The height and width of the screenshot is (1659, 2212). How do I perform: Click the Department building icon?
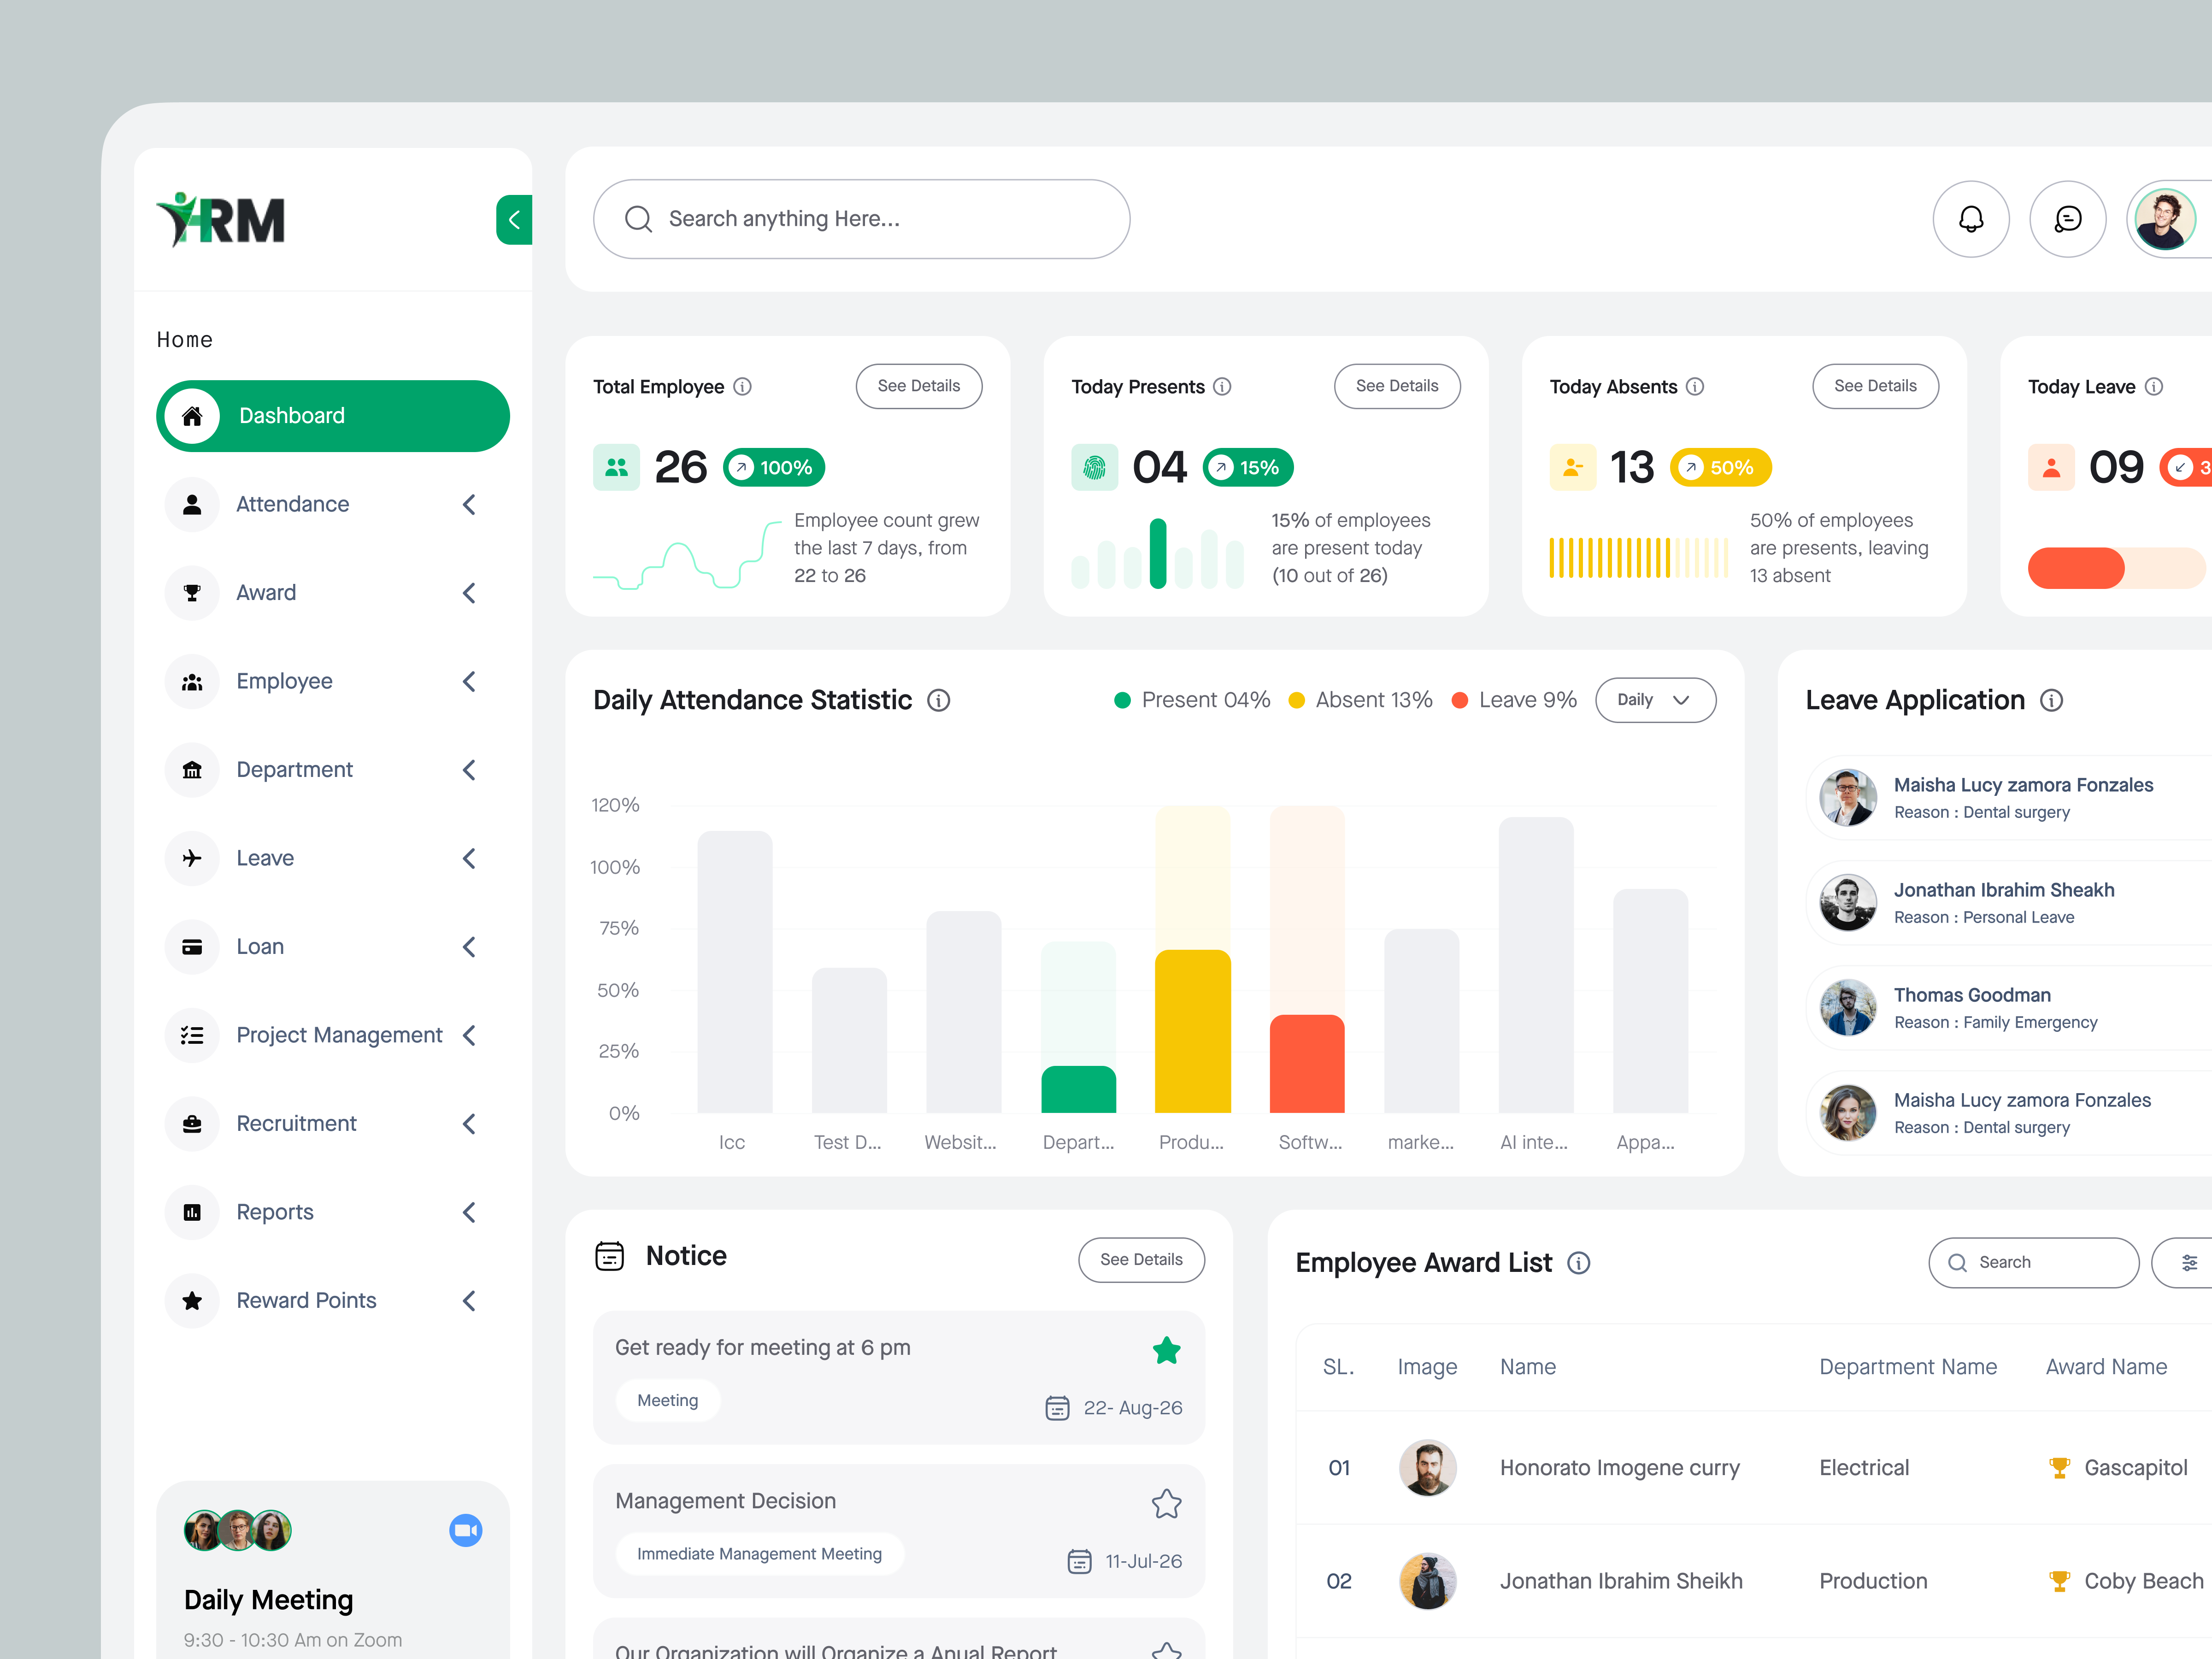(192, 770)
